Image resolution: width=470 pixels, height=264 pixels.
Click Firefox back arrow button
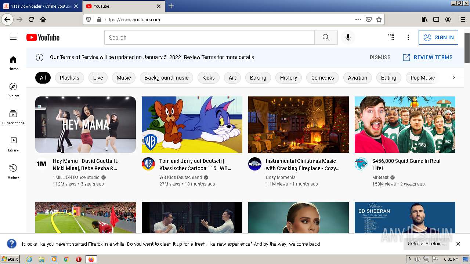coord(7,19)
